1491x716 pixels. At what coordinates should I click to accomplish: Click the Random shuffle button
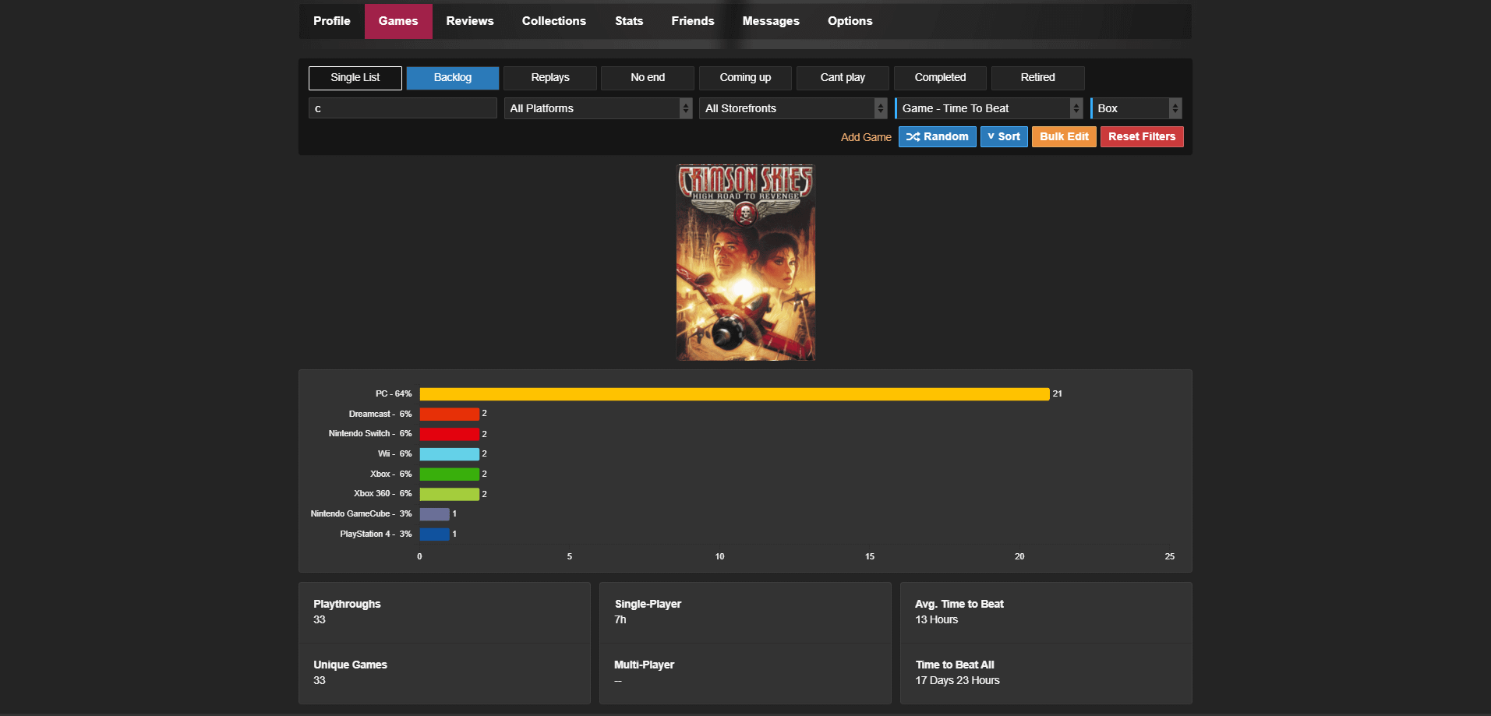tap(937, 137)
